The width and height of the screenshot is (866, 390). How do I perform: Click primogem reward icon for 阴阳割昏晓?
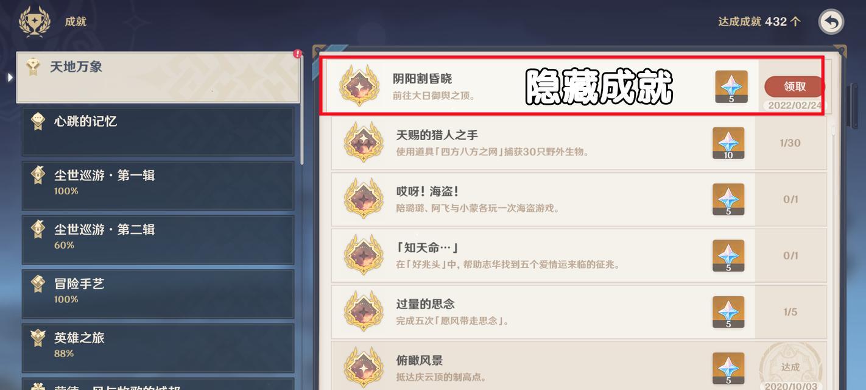click(x=731, y=87)
